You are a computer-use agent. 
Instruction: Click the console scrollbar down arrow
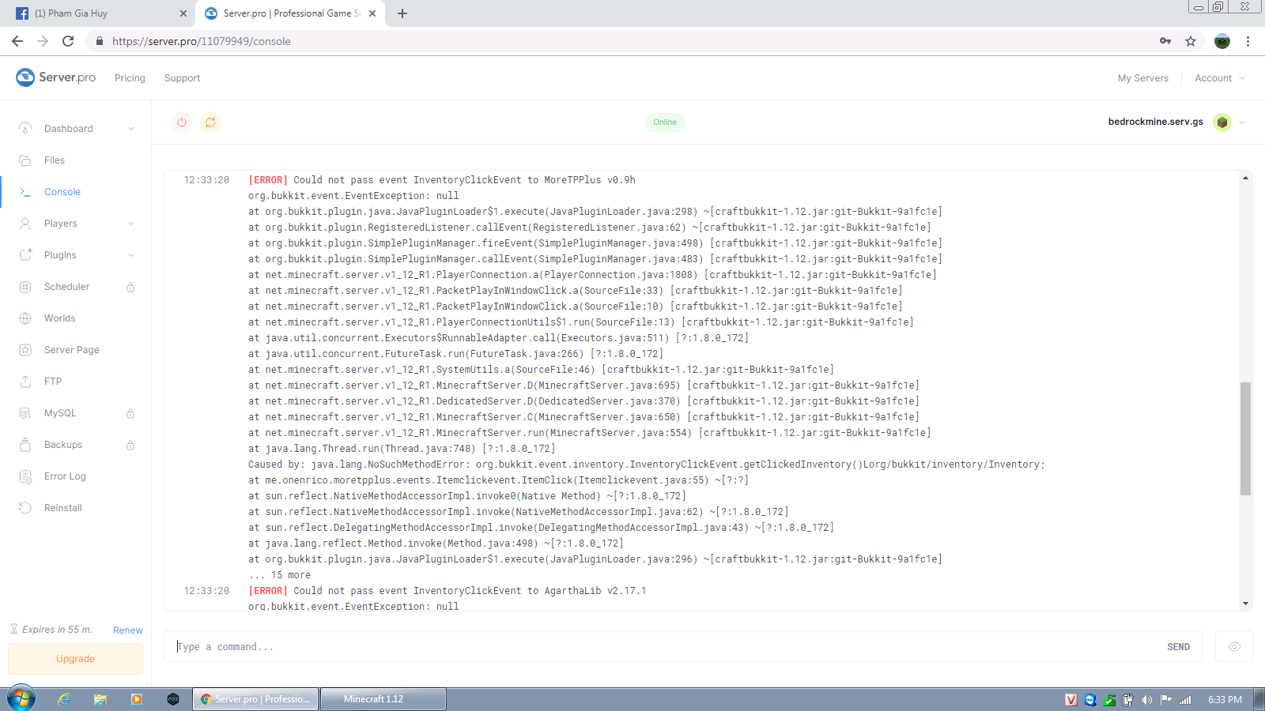pos(1245,604)
